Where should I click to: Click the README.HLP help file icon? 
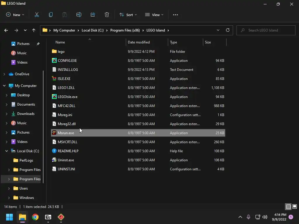point(54,151)
